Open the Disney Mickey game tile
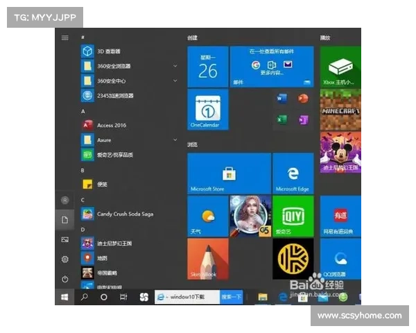 340,153
